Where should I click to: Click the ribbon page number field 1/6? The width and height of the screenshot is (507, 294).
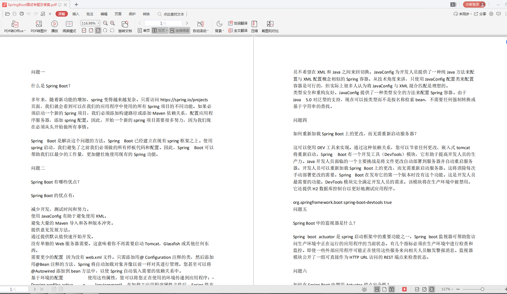coord(163,23)
